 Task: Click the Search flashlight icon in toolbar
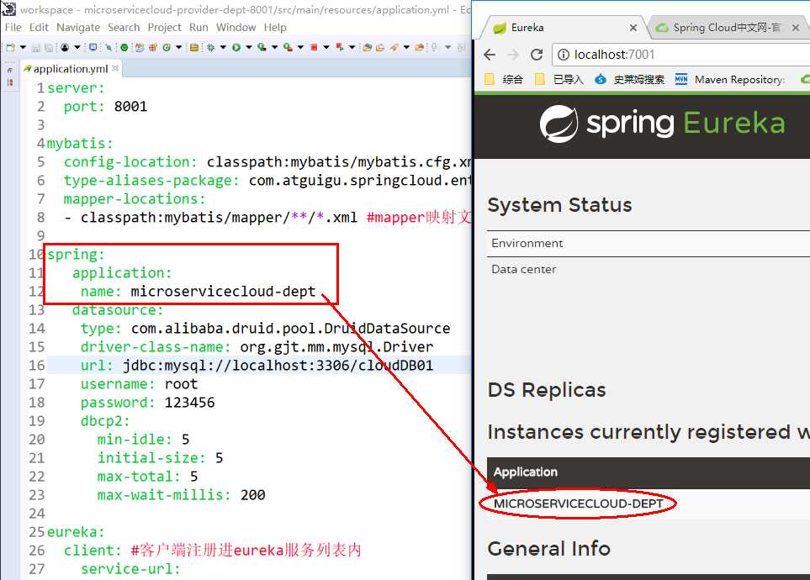click(x=394, y=48)
